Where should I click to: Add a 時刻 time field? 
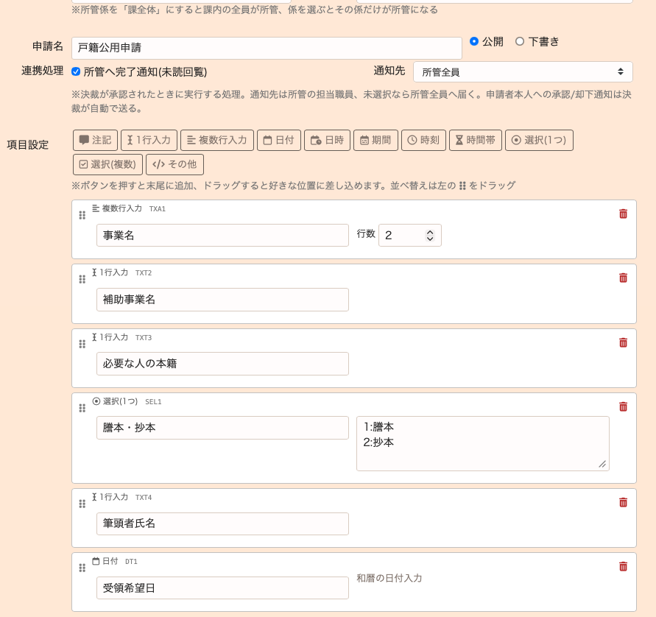point(423,140)
